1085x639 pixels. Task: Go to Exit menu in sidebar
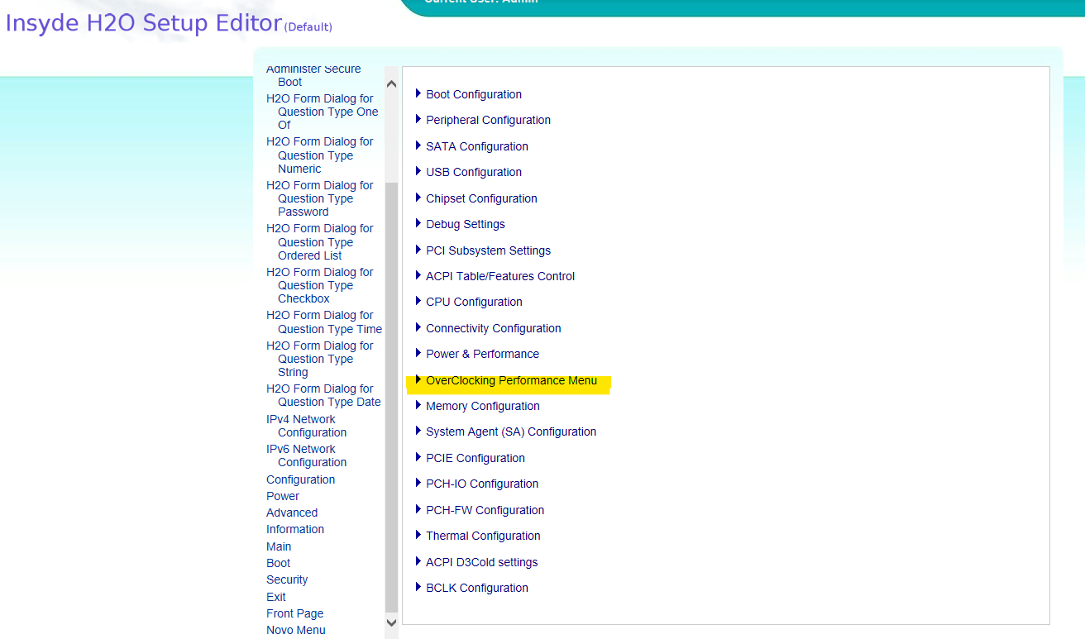tap(276, 597)
